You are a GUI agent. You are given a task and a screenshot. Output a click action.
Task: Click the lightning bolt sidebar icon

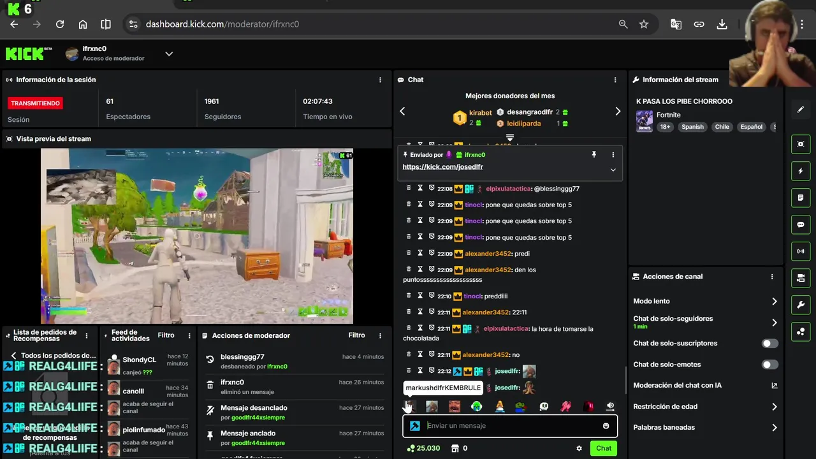(x=801, y=171)
